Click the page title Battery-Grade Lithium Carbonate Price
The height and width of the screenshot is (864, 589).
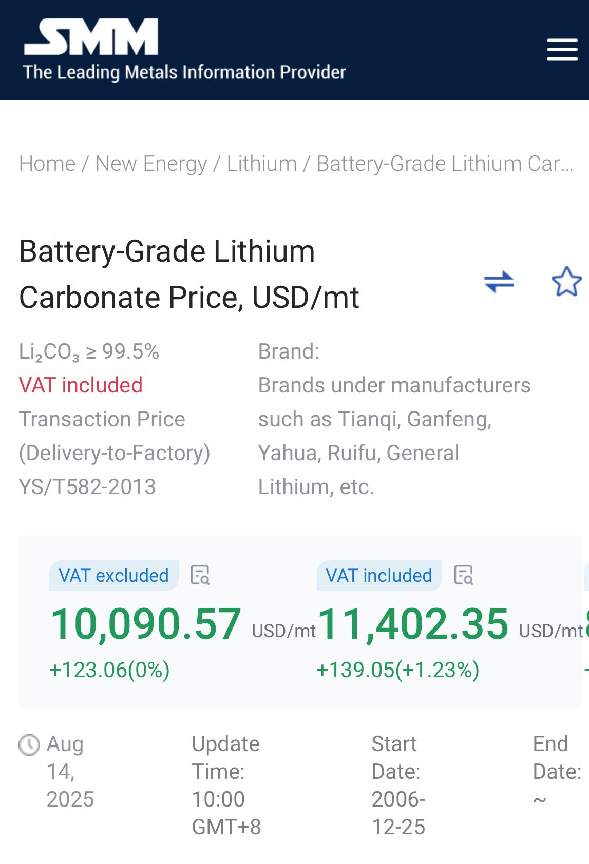(189, 274)
